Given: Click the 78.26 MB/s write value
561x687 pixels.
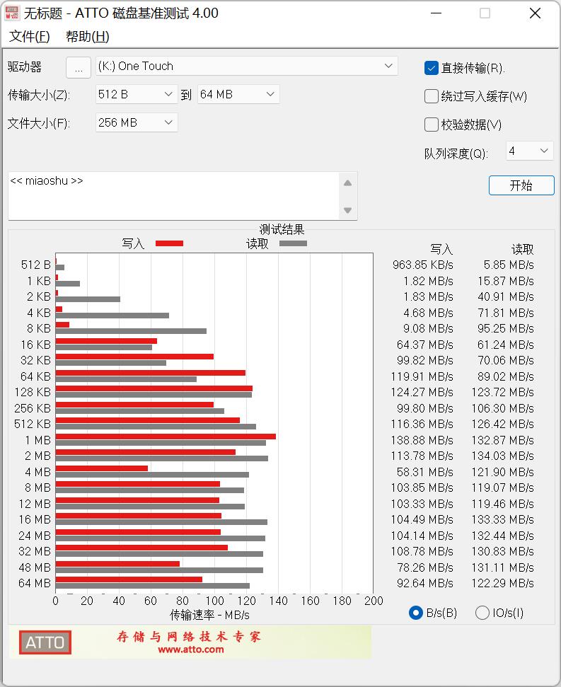Looking at the screenshot, I should pos(424,568).
